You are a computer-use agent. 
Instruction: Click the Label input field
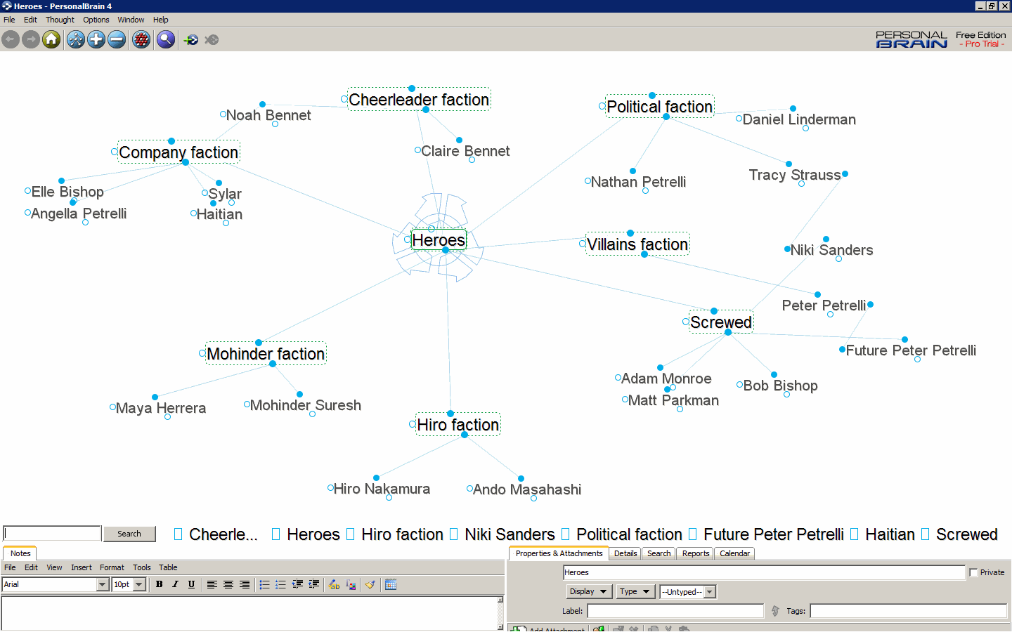tap(675, 611)
